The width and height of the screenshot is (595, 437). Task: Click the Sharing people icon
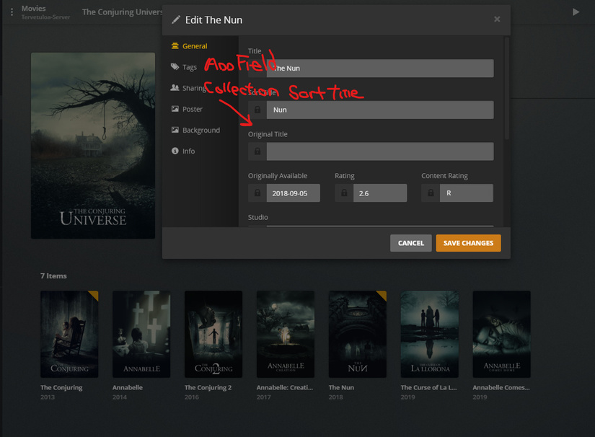175,88
